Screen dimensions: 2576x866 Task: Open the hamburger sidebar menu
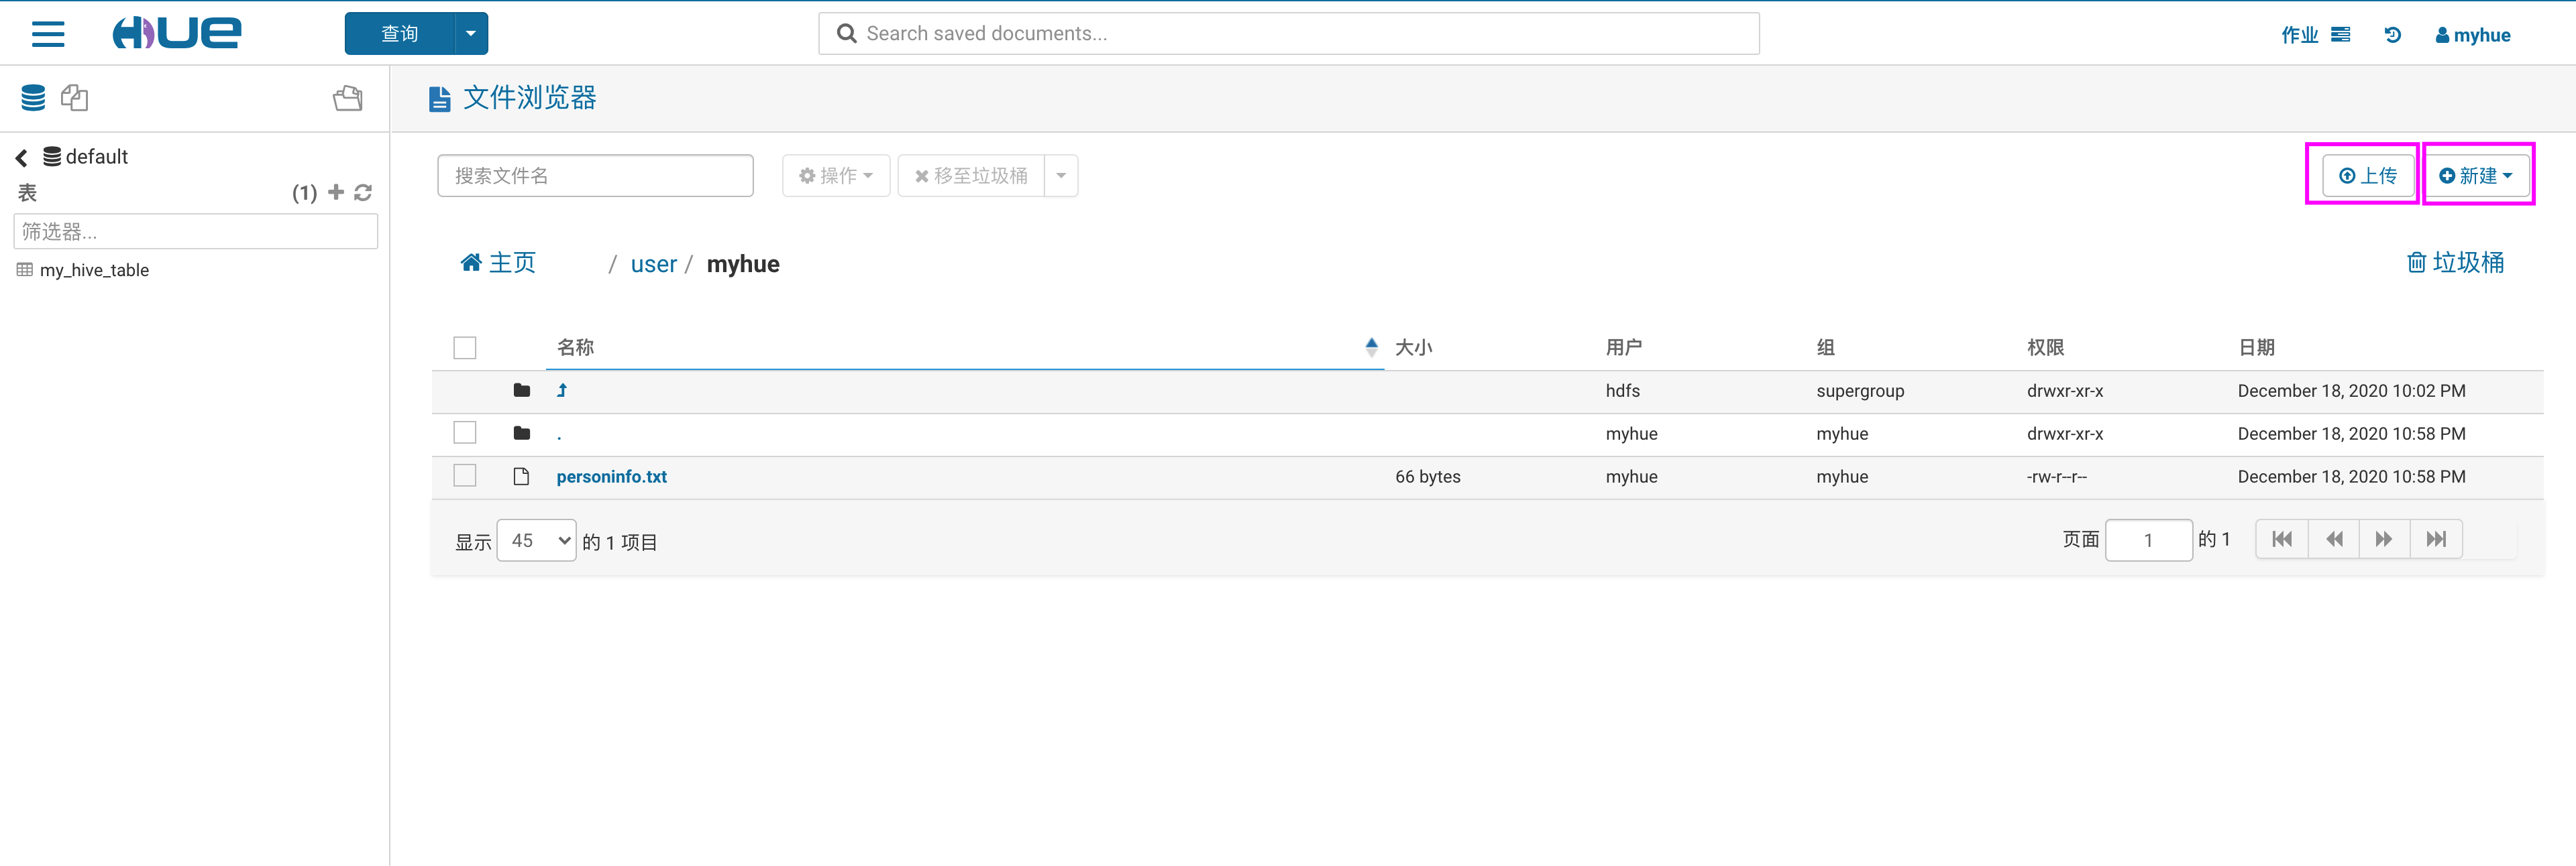[x=48, y=34]
